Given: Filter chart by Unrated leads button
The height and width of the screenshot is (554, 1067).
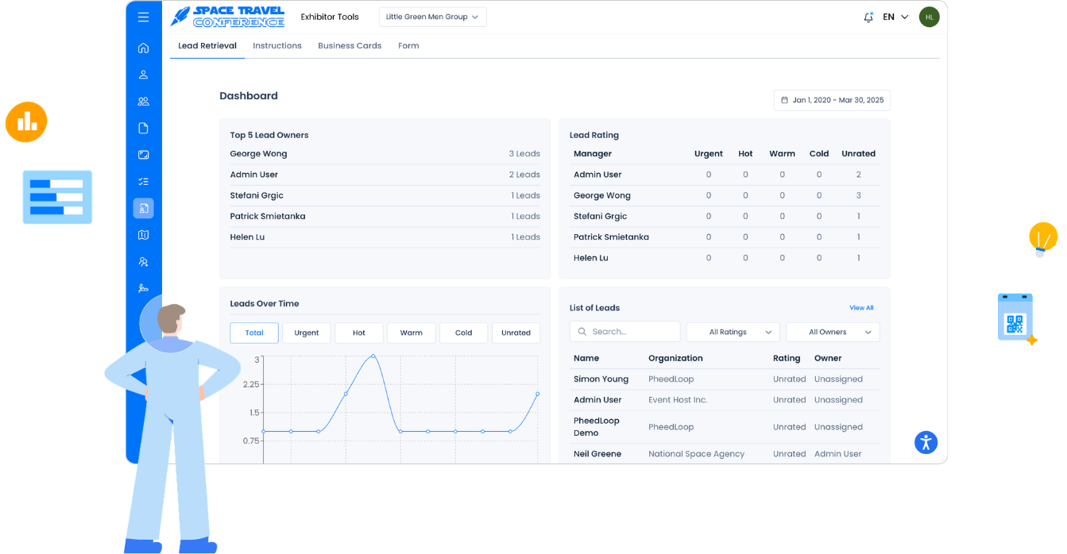Looking at the screenshot, I should click(x=516, y=333).
